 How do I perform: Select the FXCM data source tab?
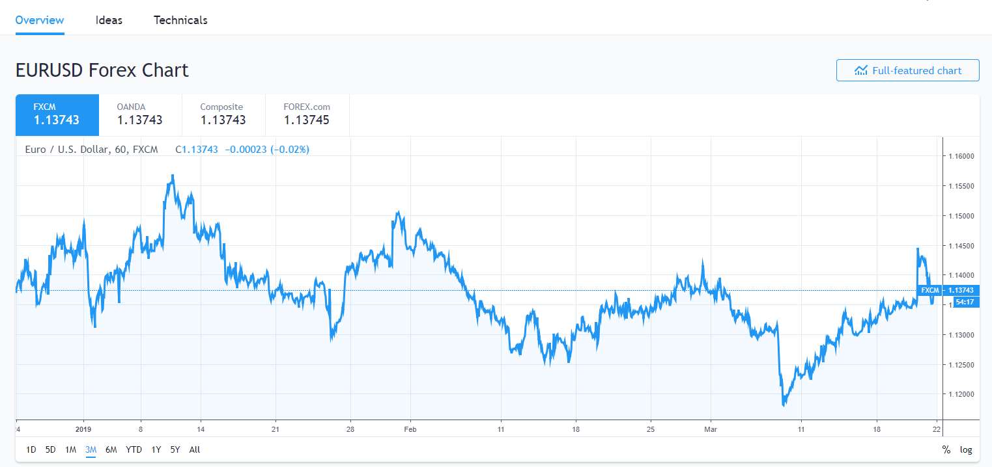coord(57,115)
